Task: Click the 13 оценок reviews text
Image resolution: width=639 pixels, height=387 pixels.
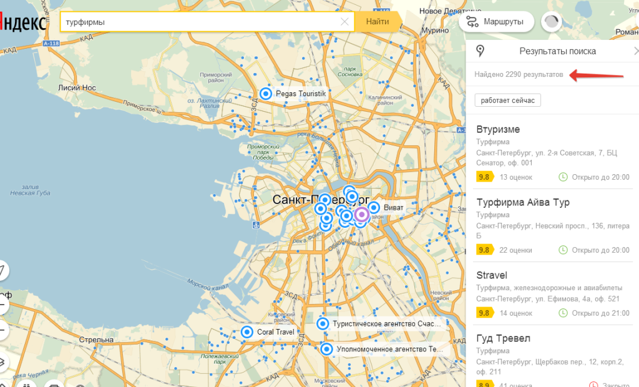Action: pyautogui.click(x=516, y=177)
